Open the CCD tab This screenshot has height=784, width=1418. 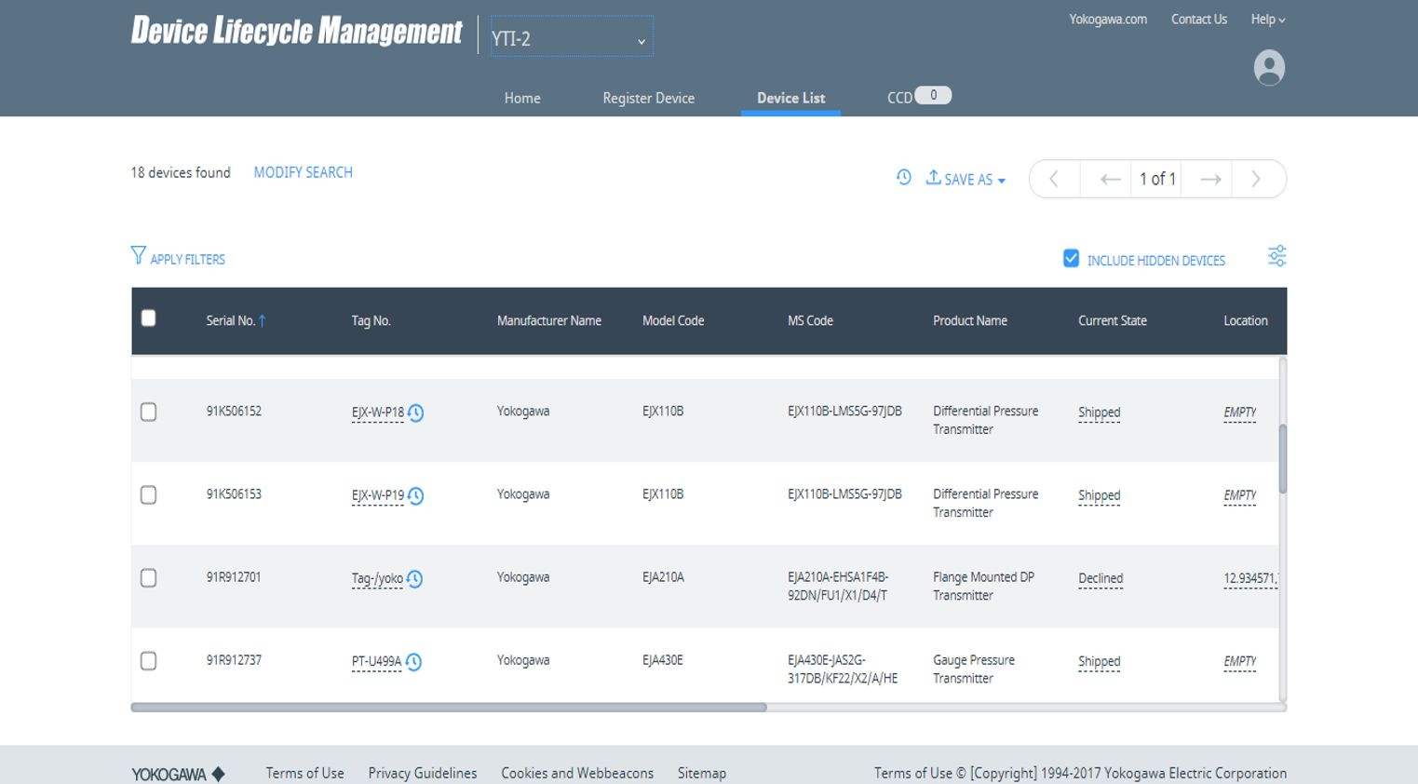(899, 98)
